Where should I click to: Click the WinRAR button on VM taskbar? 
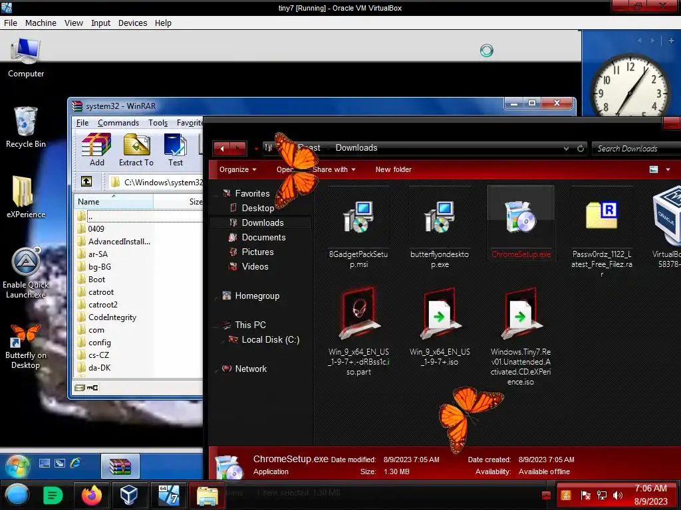click(120, 466)
